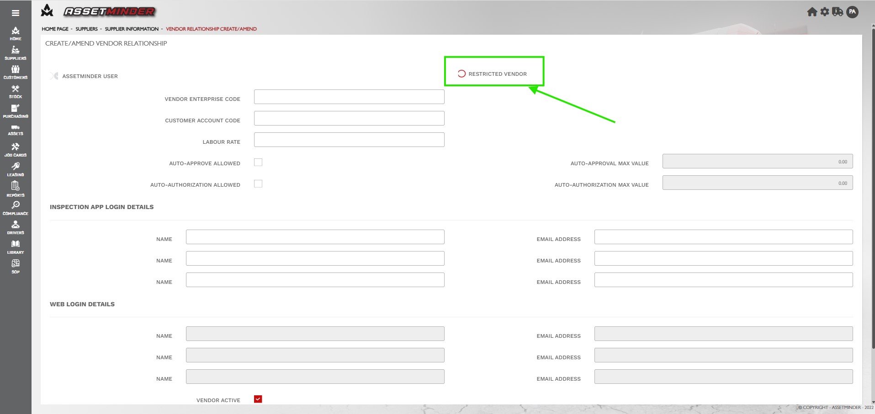Open the PA user profile avatar

coord(852,12)
